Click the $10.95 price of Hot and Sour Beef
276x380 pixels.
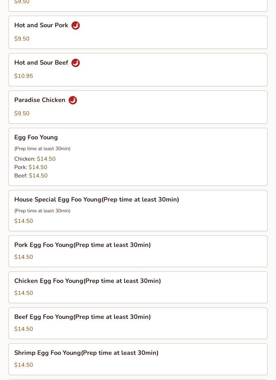[x=24, y=76]
